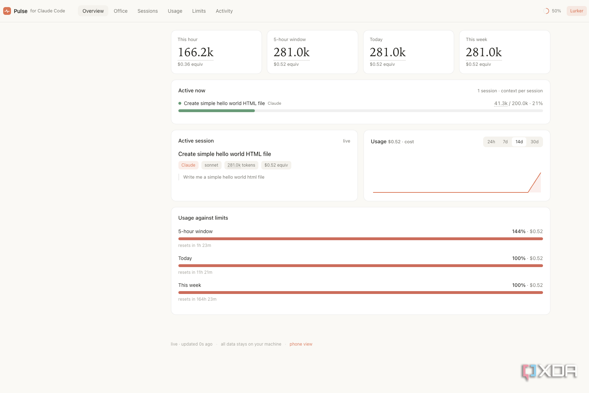The height and width of the screenshot is (393, 589).
Task: Select the 14d usage range
Action: pos(519,142)
